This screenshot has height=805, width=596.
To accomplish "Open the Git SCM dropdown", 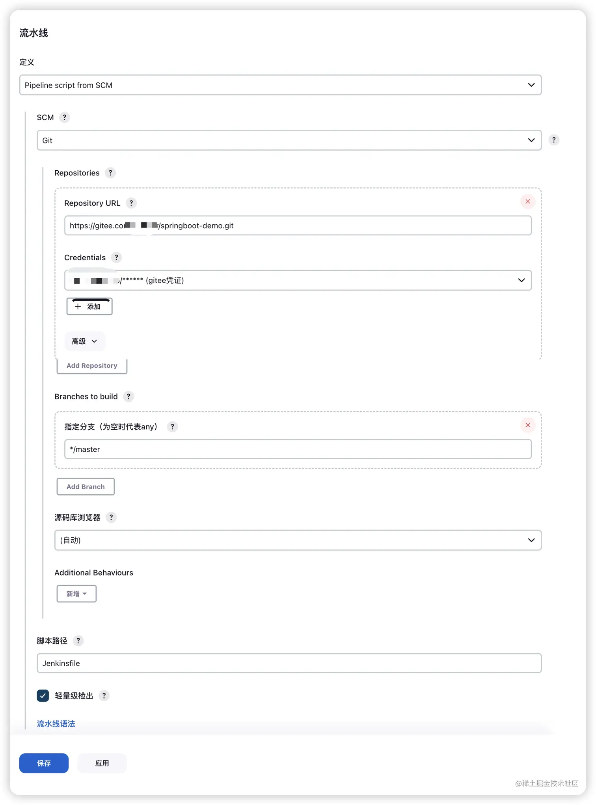I will pos(289,140).
